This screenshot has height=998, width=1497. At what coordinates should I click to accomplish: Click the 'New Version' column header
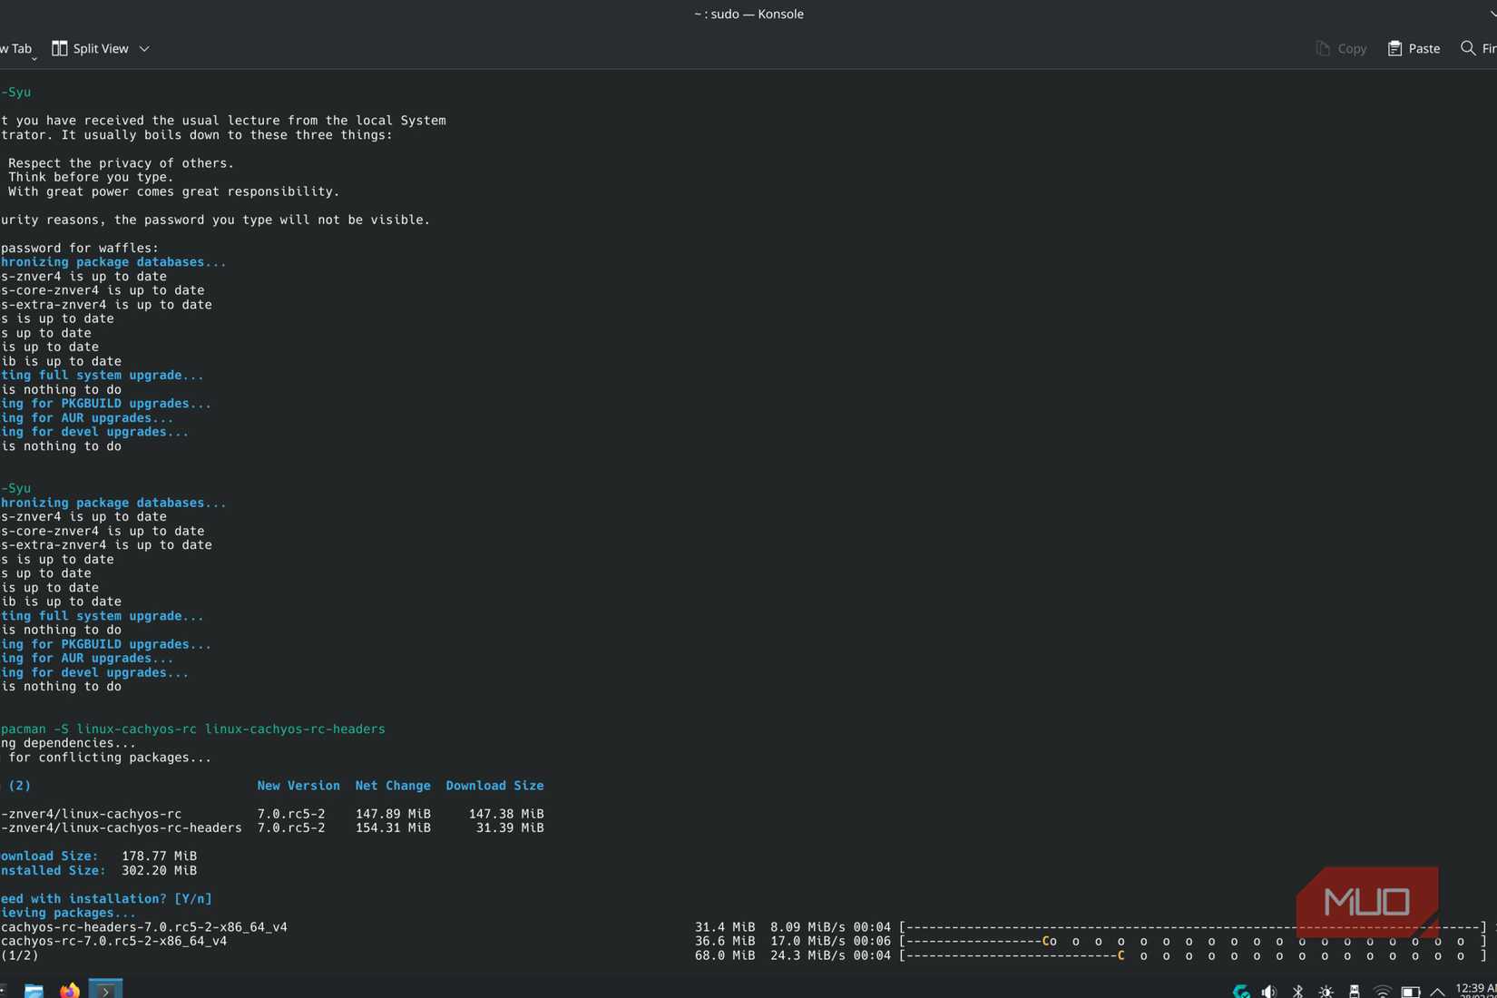pos(298,786)
